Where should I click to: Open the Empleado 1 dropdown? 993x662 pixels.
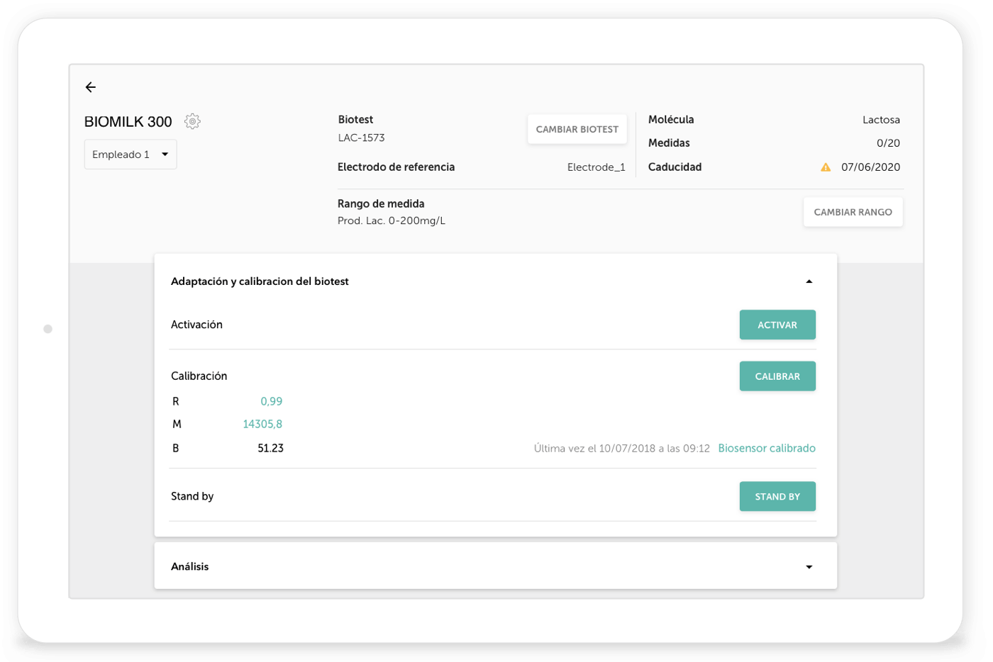131,155
